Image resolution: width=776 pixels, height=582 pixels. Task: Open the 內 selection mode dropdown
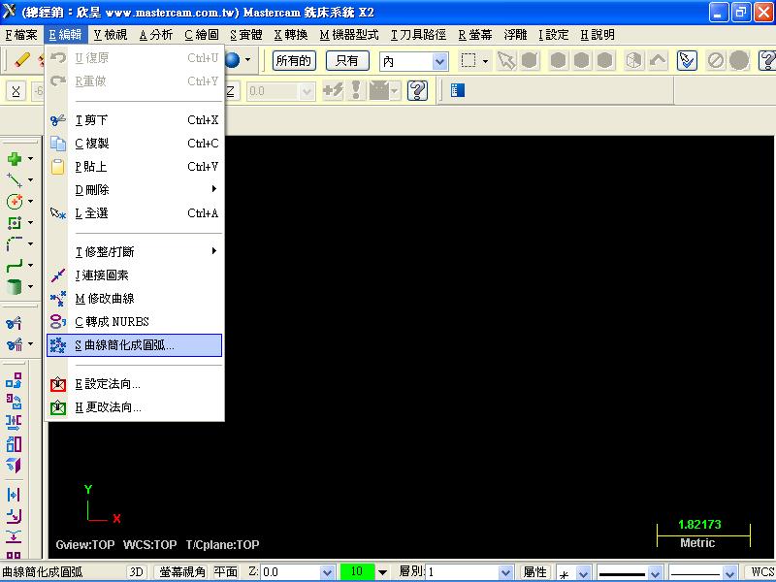point(439,62)
